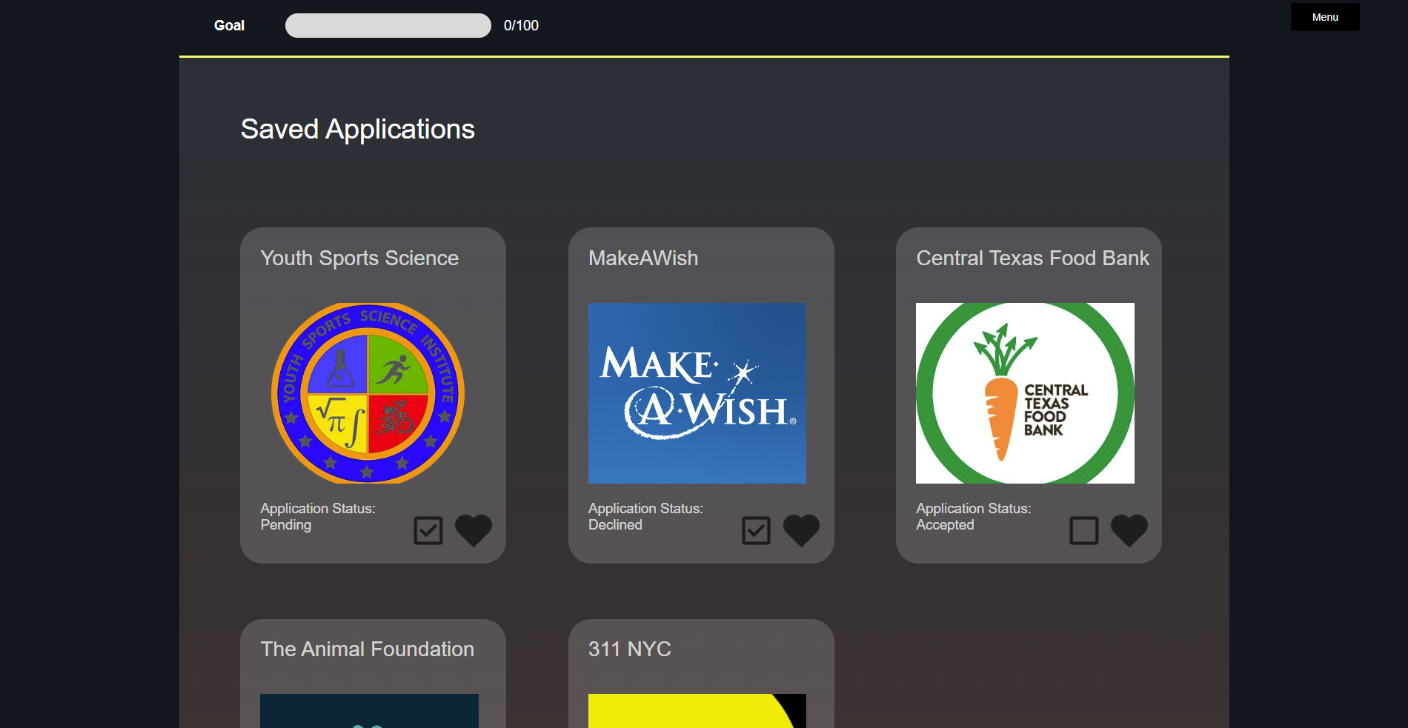
Task: Select The Animal Foundation card title
Action: click(367, 649)
